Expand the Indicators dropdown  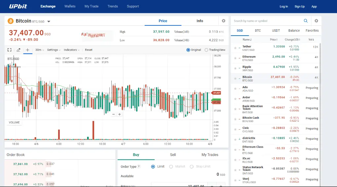[x=71, y=50]
